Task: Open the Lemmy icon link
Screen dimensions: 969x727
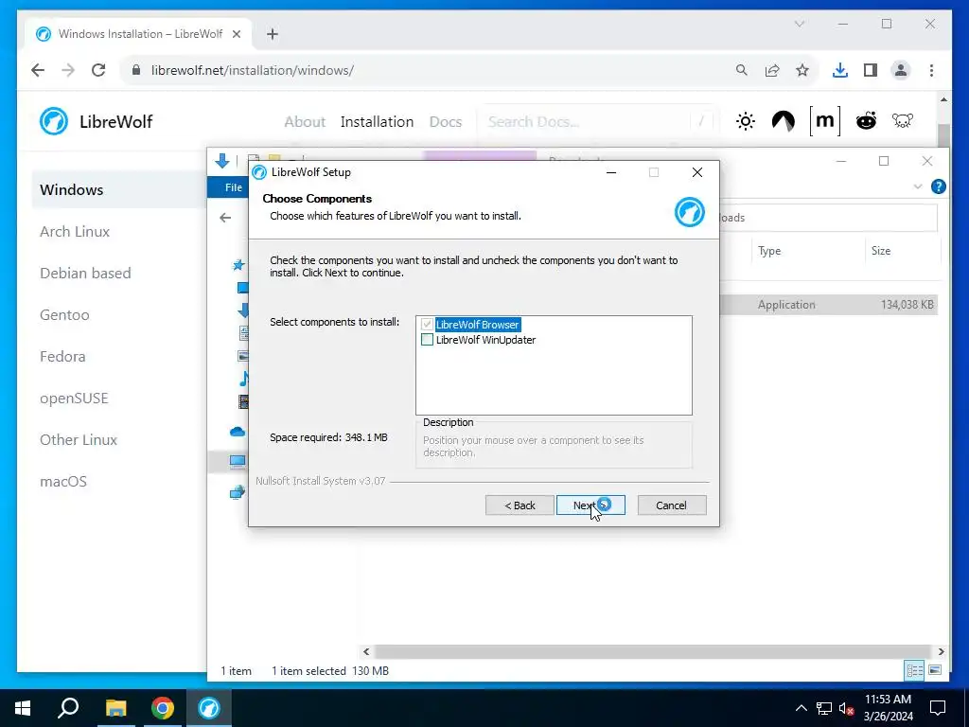Action: pos(902,120)
